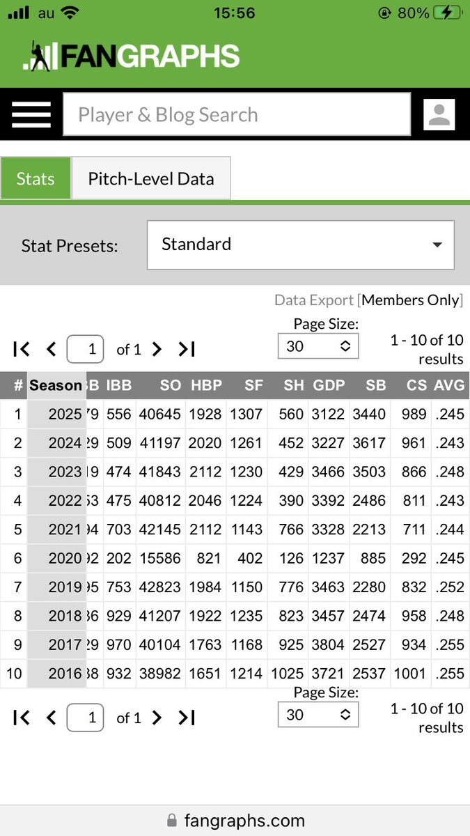This screenshot has width=470, height=836.
Task: Sort table by the AVG column header
Action: (x=449, y=385)
